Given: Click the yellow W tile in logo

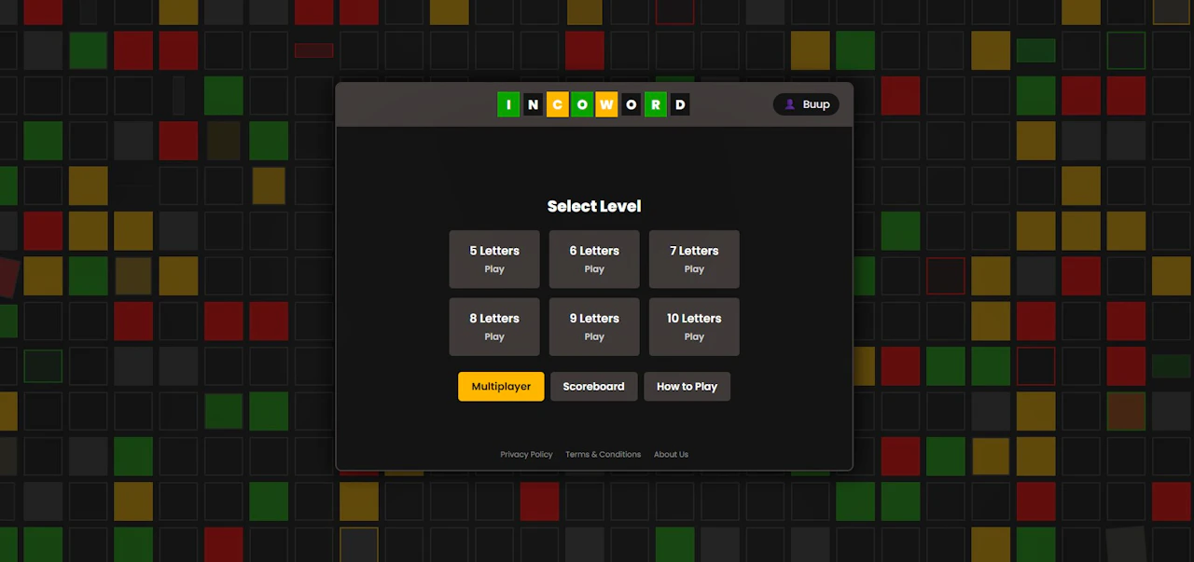Looking at the screenshot, I should point(606,104).
